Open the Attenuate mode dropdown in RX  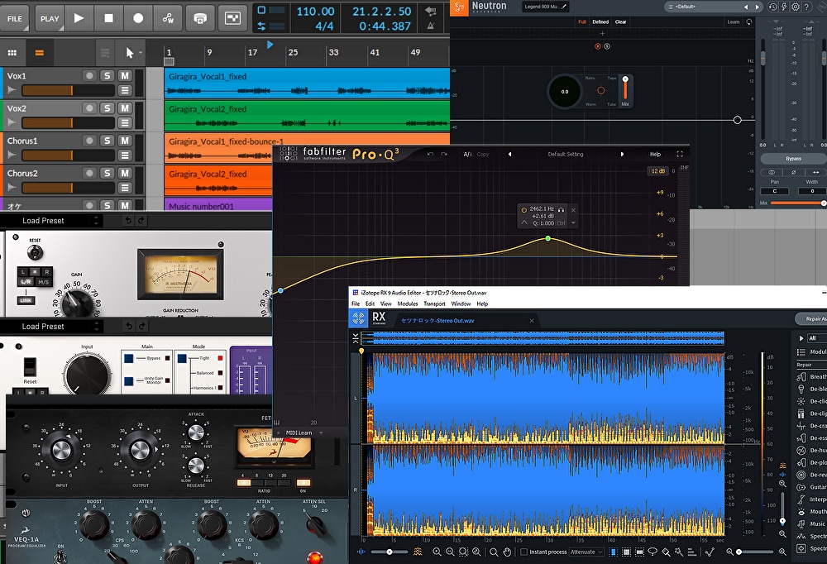click(586, 552)
